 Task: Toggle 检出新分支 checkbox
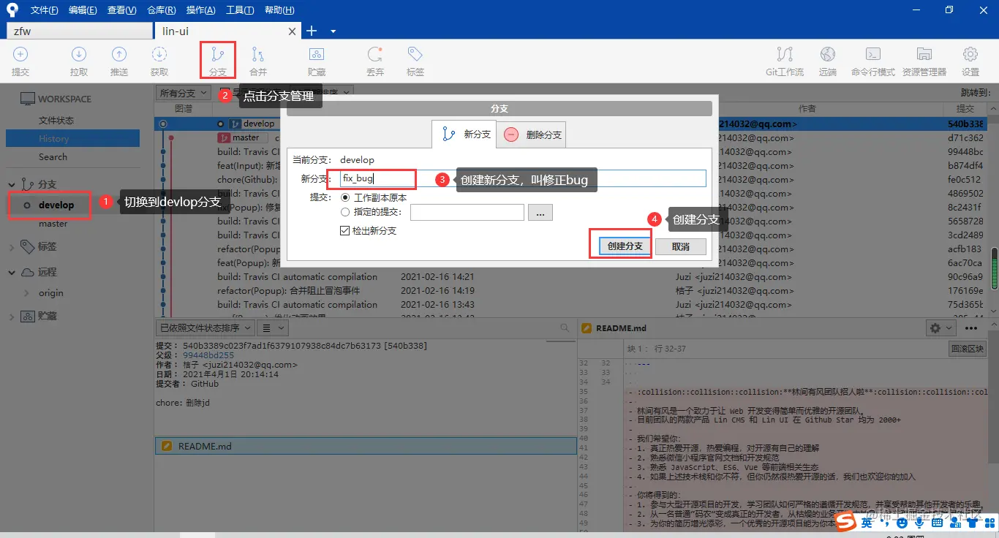pyautogui.click(x=345, y=230)
